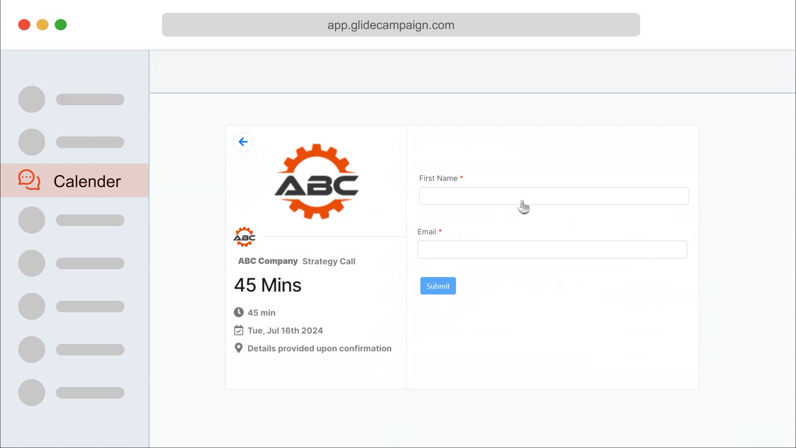Screen dimensions: 796x448
Task: Focus the First Name input field
Action: tap(553, 196)
